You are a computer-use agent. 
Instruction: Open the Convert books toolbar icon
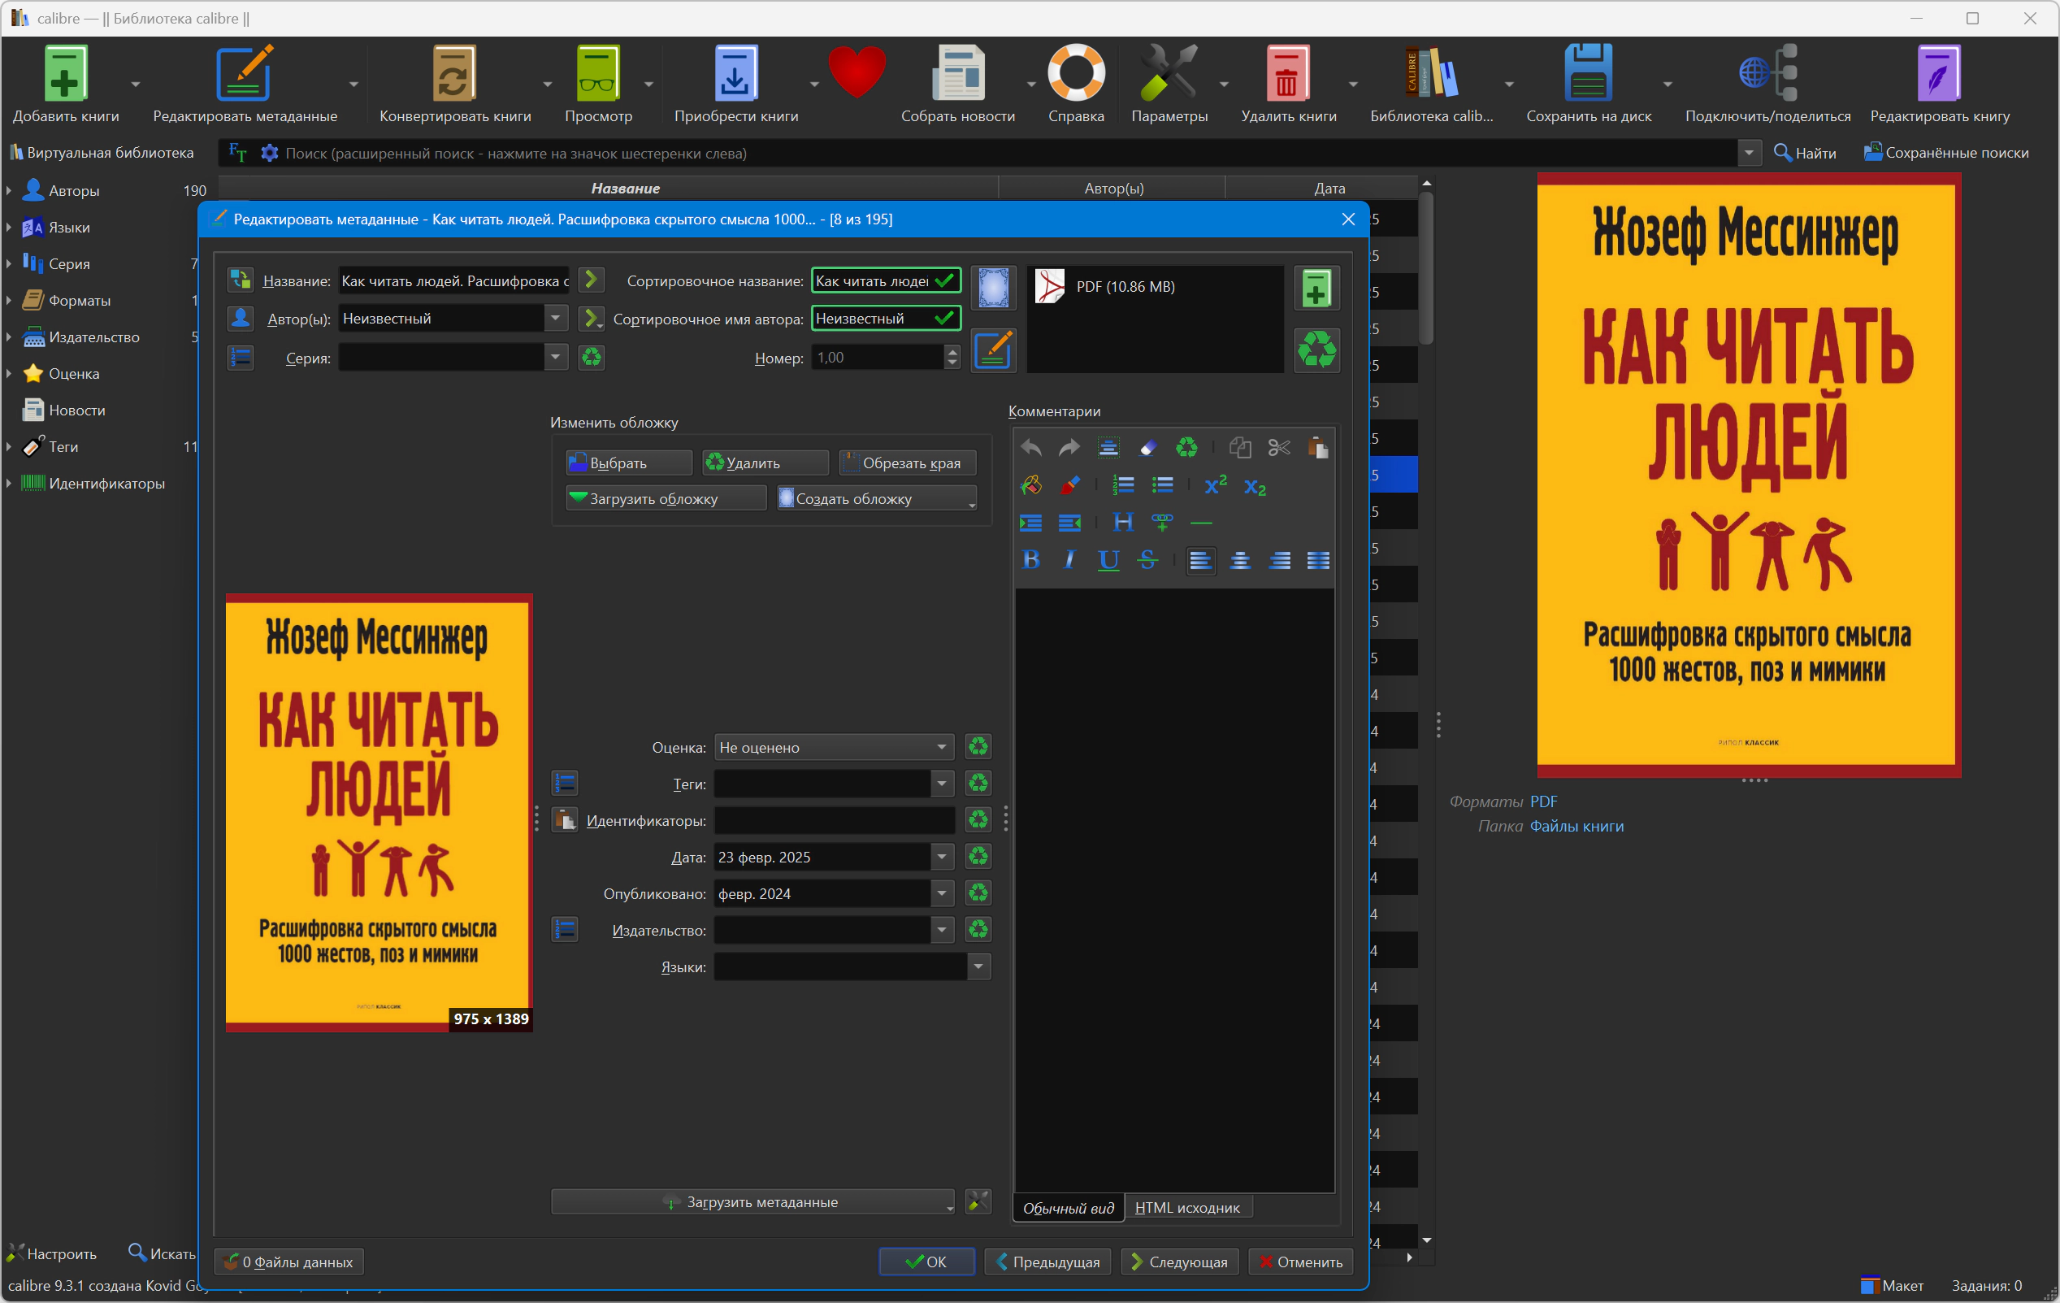[x=455, y=85]
